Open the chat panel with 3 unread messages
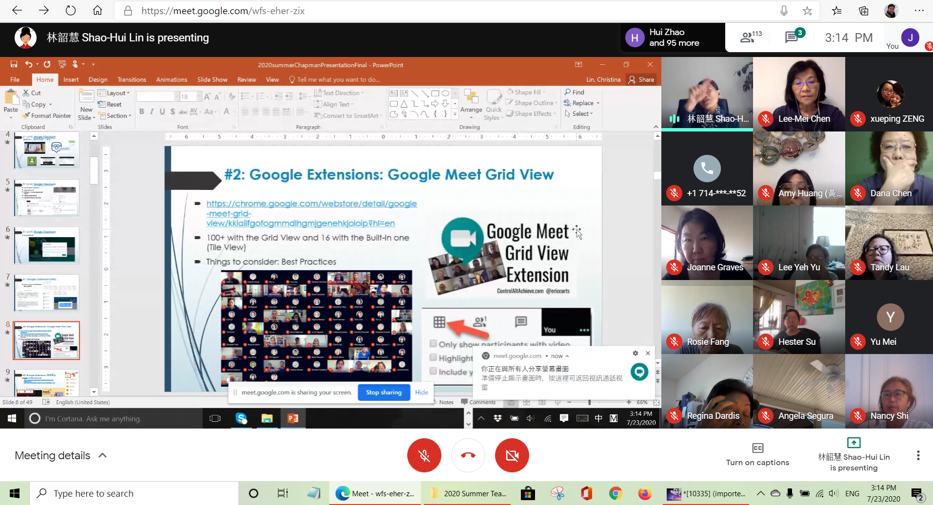933x505 pixels. (793, 37)
